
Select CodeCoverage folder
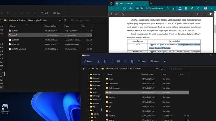147,88
